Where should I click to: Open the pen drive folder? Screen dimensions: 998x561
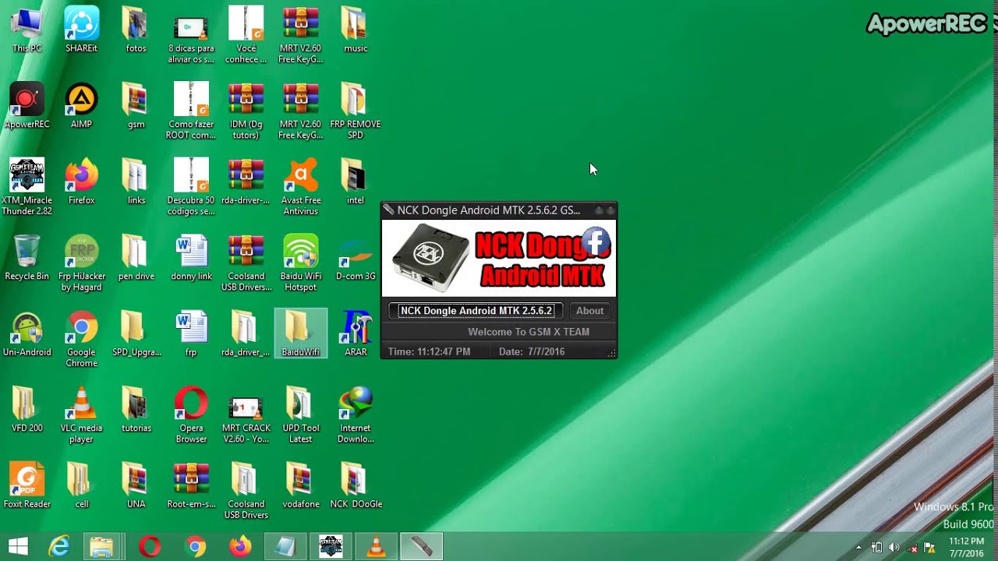coord(136,258)
